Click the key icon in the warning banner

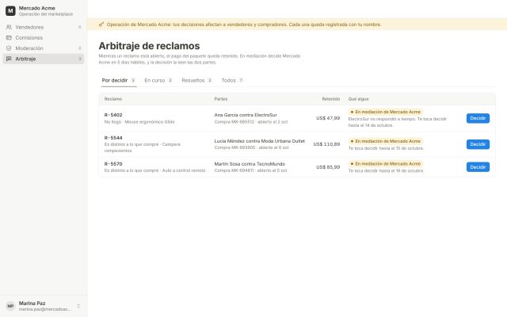(x=101, y=25)
